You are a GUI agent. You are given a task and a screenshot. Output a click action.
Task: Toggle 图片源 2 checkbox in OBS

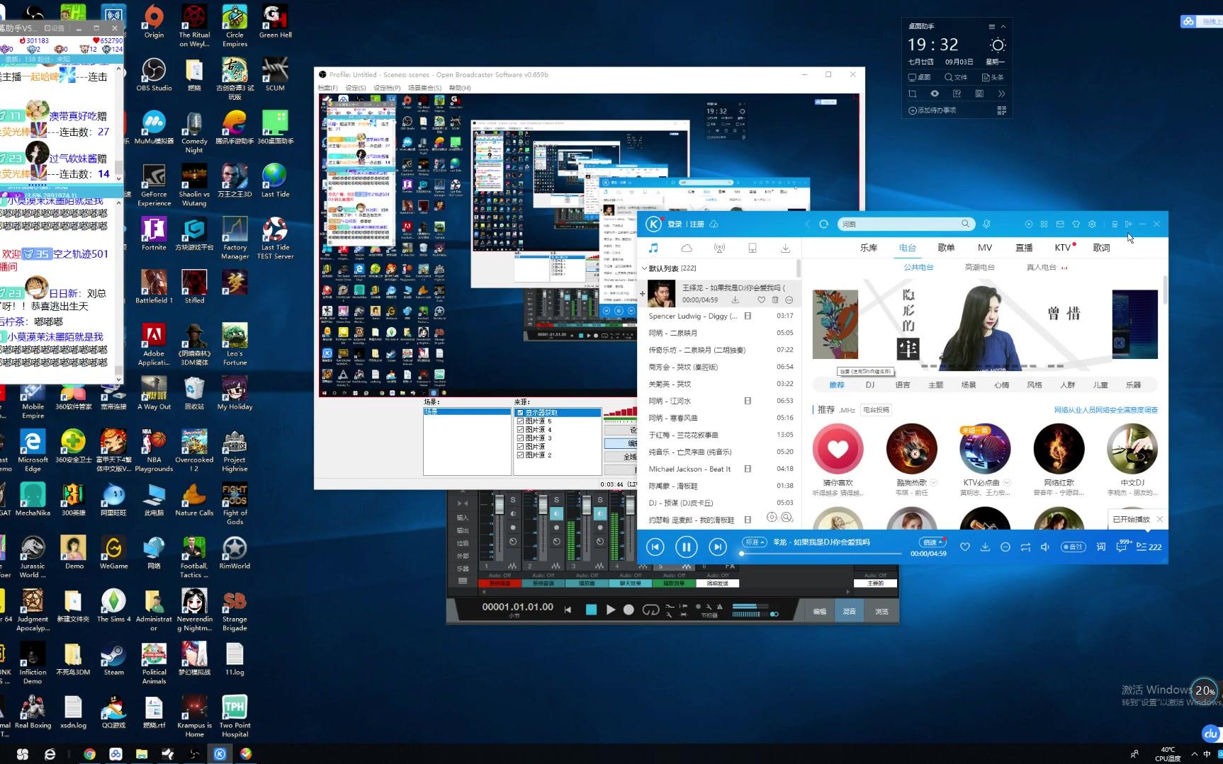(520, 455)
